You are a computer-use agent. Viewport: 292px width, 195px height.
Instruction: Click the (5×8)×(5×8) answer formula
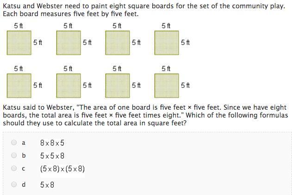pyautogui.click(x=62, y=169)
